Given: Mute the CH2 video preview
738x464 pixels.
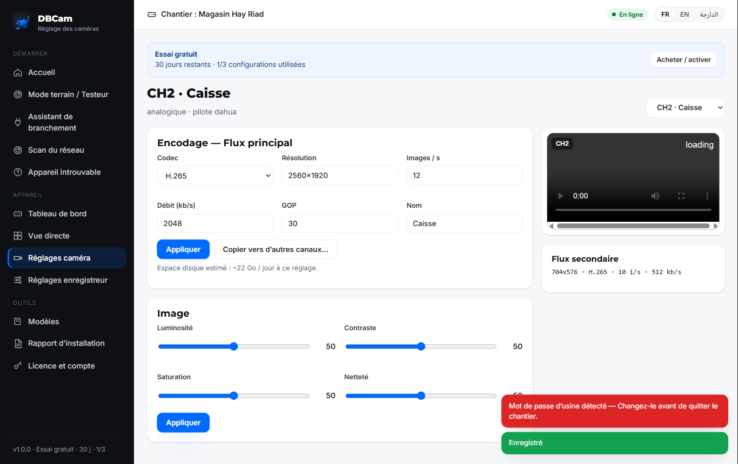Looking at the screenshot, I should click(x=655, y=196).
